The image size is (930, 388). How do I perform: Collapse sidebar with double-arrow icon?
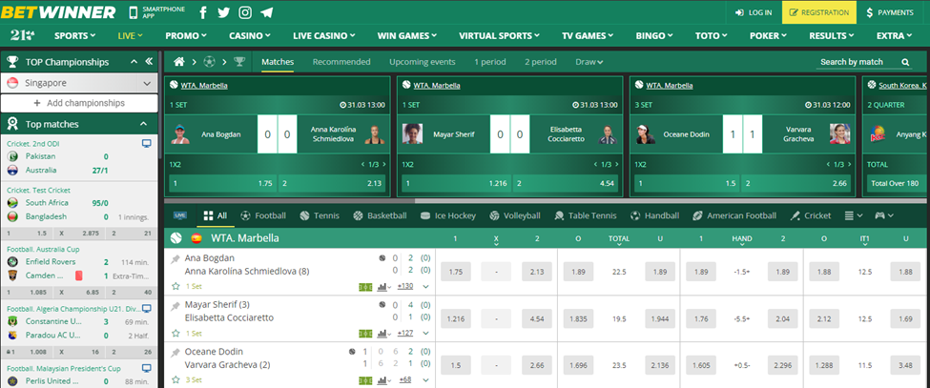click(x=149, y=62)
